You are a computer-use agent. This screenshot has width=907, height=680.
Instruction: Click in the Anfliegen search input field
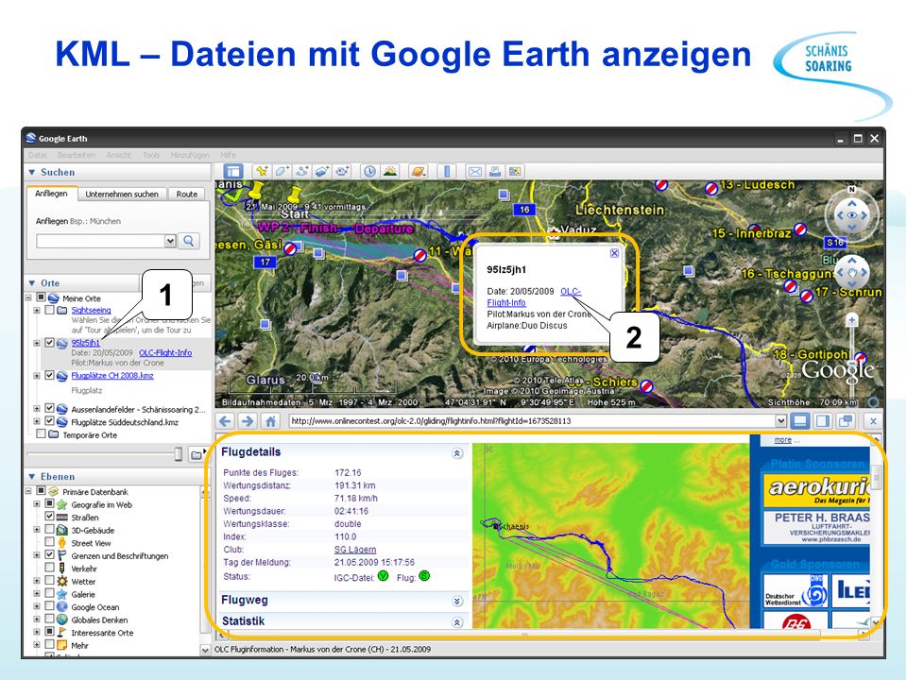101,241
